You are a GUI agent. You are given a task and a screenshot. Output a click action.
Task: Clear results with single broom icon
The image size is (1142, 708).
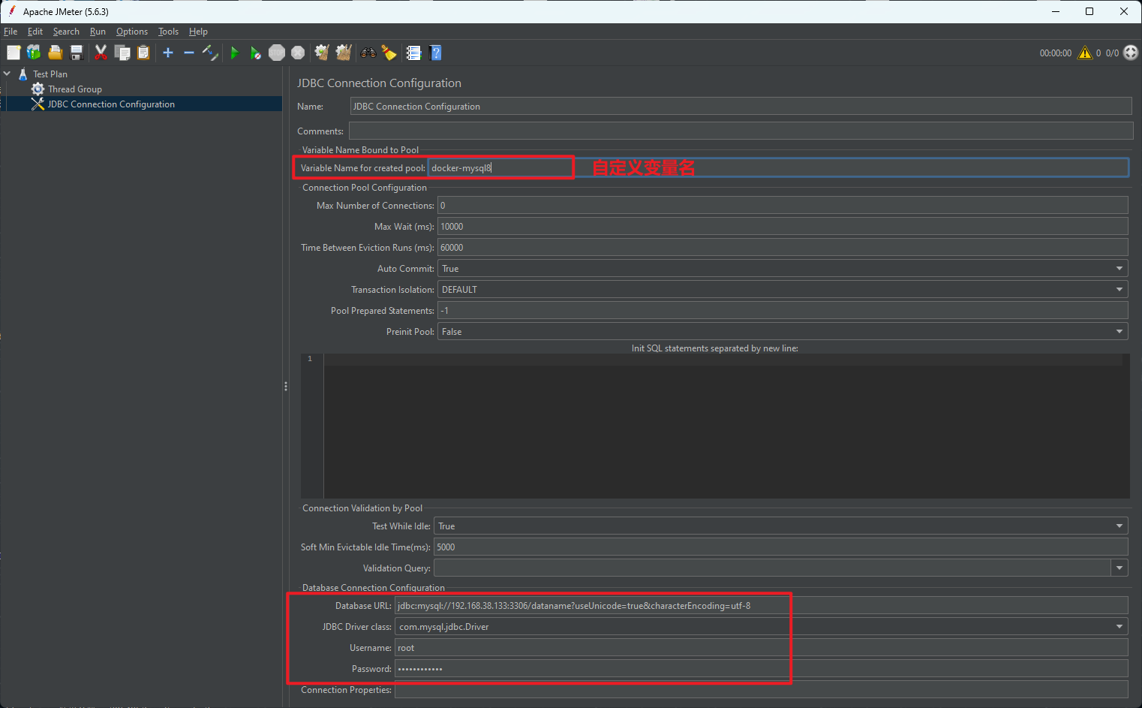pos(322,53)
